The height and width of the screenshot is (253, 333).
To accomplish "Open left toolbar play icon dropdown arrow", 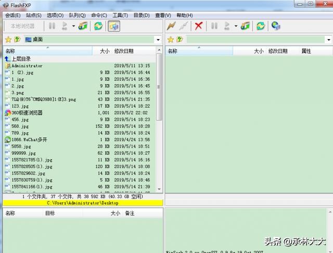I will tap(73, 26).
